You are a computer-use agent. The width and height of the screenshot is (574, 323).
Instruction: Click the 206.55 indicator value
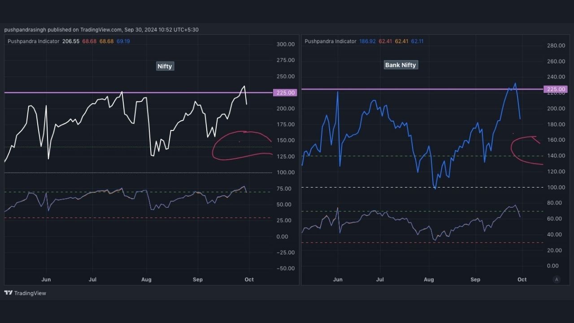click(71, 41)
